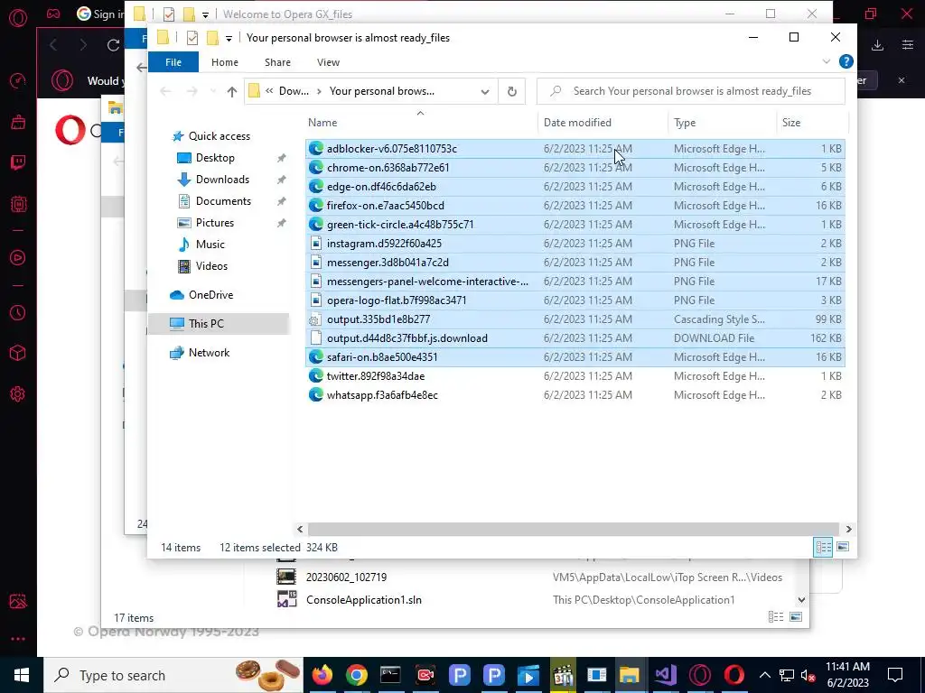
Task: Click the Help question mark icon
Action: (846, 61)
